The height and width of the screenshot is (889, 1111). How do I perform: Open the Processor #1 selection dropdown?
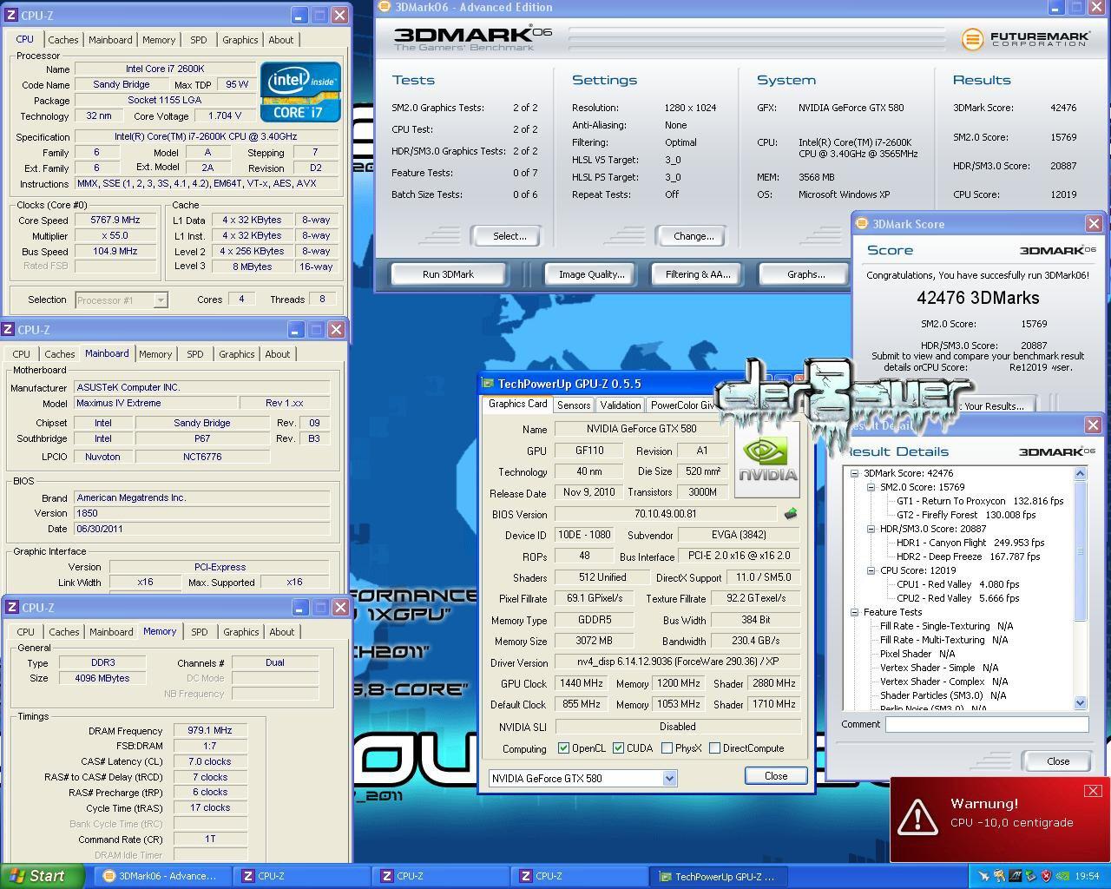(x=161, y=300)
